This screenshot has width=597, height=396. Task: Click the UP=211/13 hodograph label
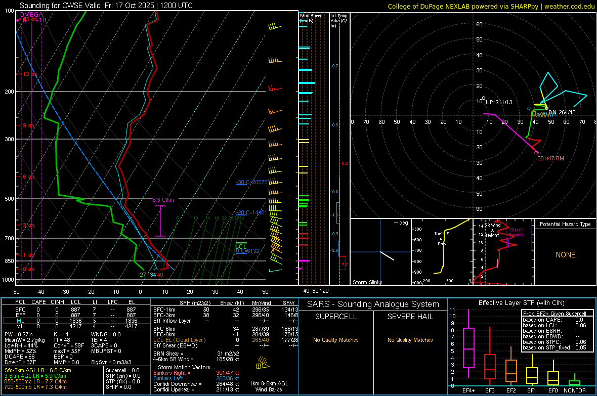click(x=499, y=103)
